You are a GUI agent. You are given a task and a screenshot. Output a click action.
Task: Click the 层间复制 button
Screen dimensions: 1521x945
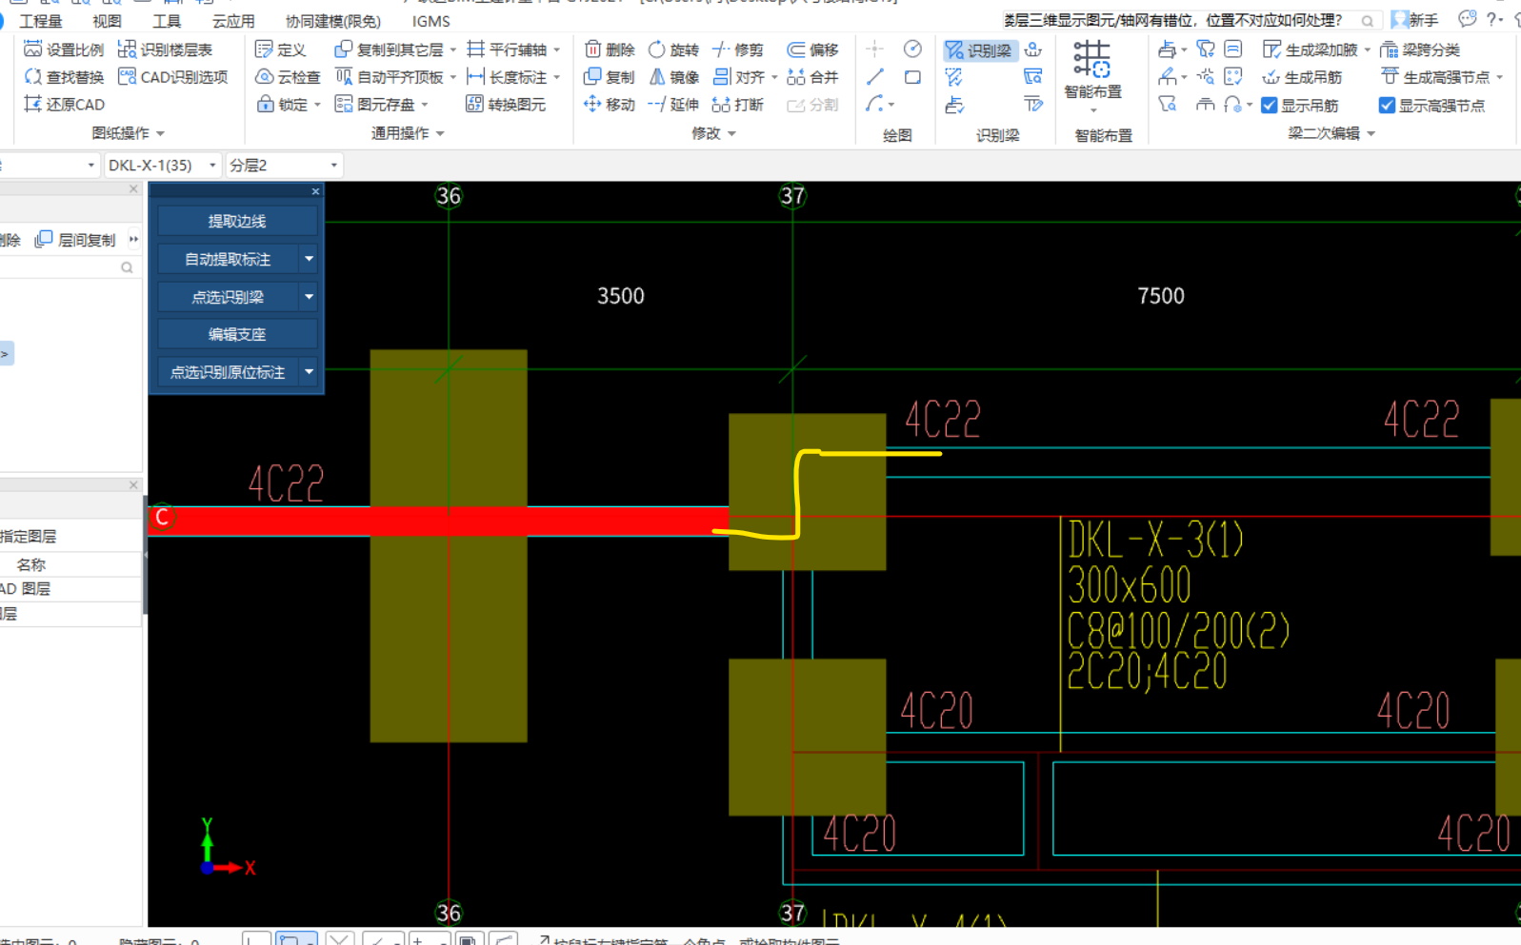click(x=76, y=240)
